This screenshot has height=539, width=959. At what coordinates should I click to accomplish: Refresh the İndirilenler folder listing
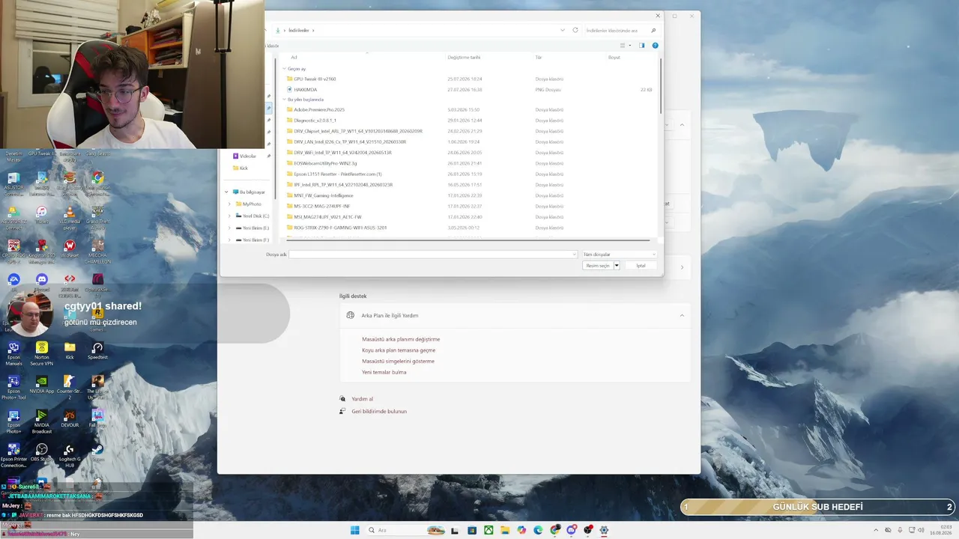[575, 30]
